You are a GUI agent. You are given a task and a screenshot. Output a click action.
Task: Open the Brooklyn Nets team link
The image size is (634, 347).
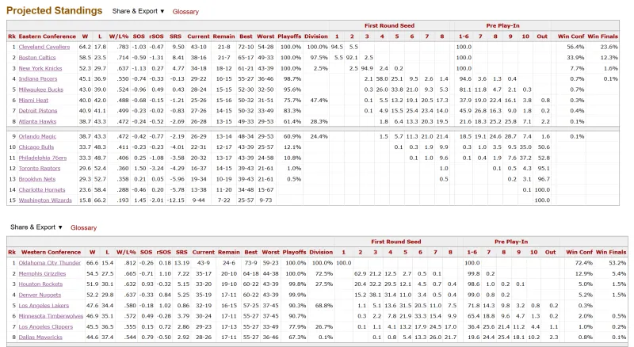pos(37,179)
